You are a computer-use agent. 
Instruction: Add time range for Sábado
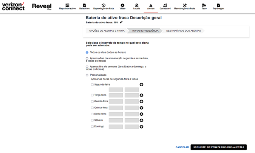click(142, 120)
